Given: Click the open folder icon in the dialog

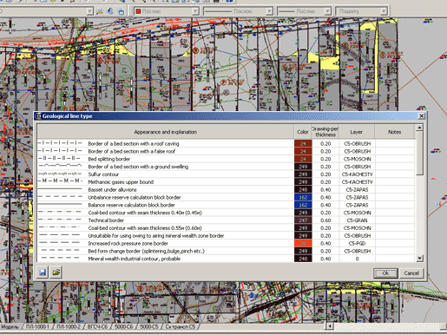Looking at the screenshot, I should pyautogui.click(x=56, y=273).
